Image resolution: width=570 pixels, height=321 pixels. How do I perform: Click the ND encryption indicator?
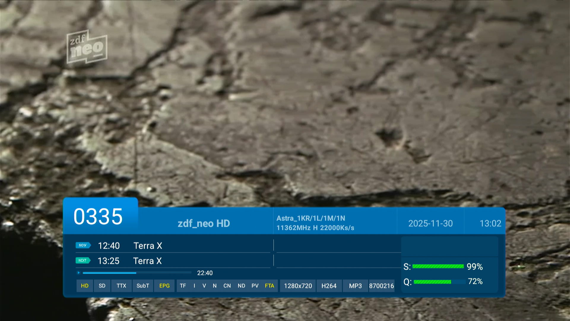tap(241, 286)
